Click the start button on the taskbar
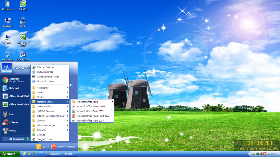This screenshot has width=280, height=157. 10,154
